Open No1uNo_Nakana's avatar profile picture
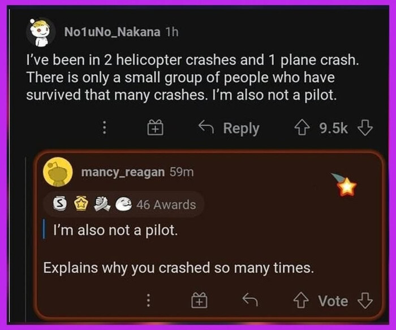The height and width of the screenshot is (330, 396). 40,32
